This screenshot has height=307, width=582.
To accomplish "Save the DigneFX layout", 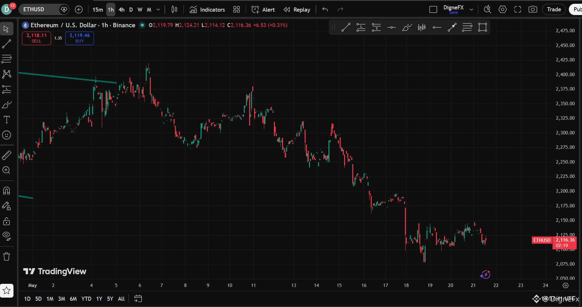I will coord(453,13).
